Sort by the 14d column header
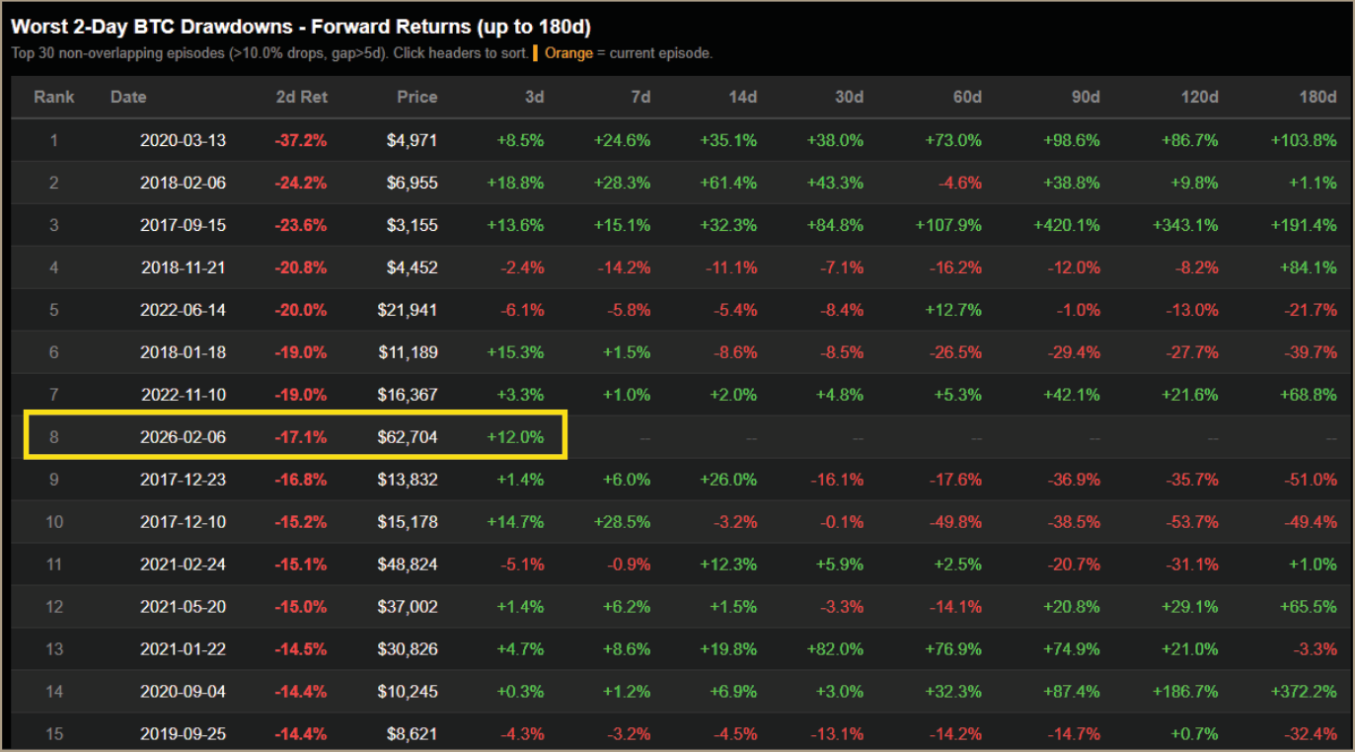The image size is (1355, 752). coord(742,97)
